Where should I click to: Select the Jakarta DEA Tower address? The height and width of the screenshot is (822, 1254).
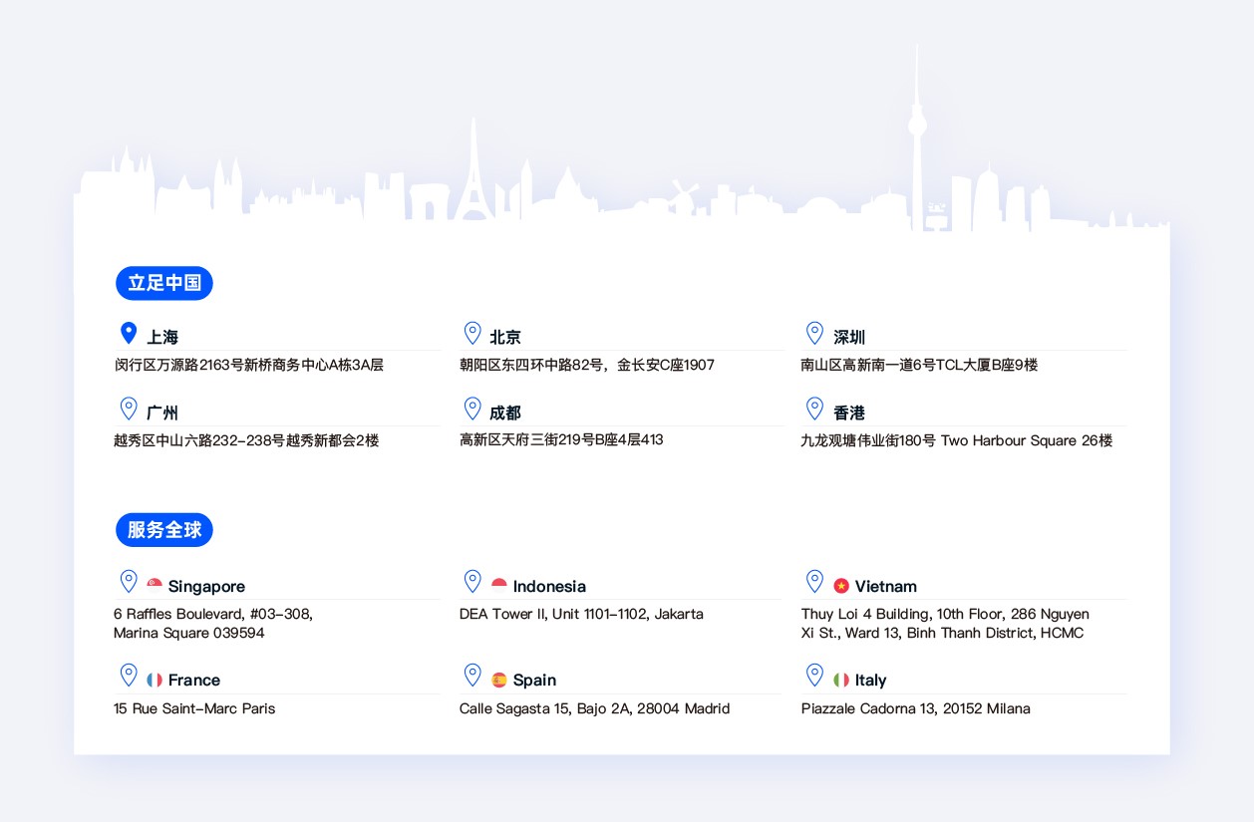tap(581, 614)
